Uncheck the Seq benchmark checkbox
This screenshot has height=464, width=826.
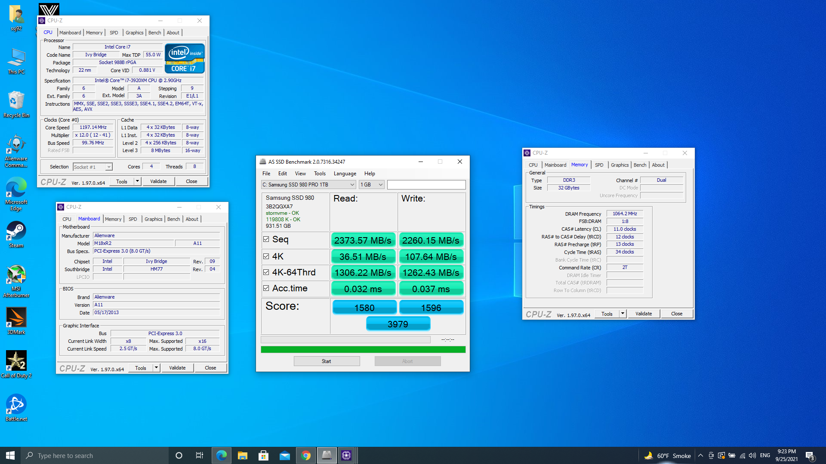click(266, 239)
